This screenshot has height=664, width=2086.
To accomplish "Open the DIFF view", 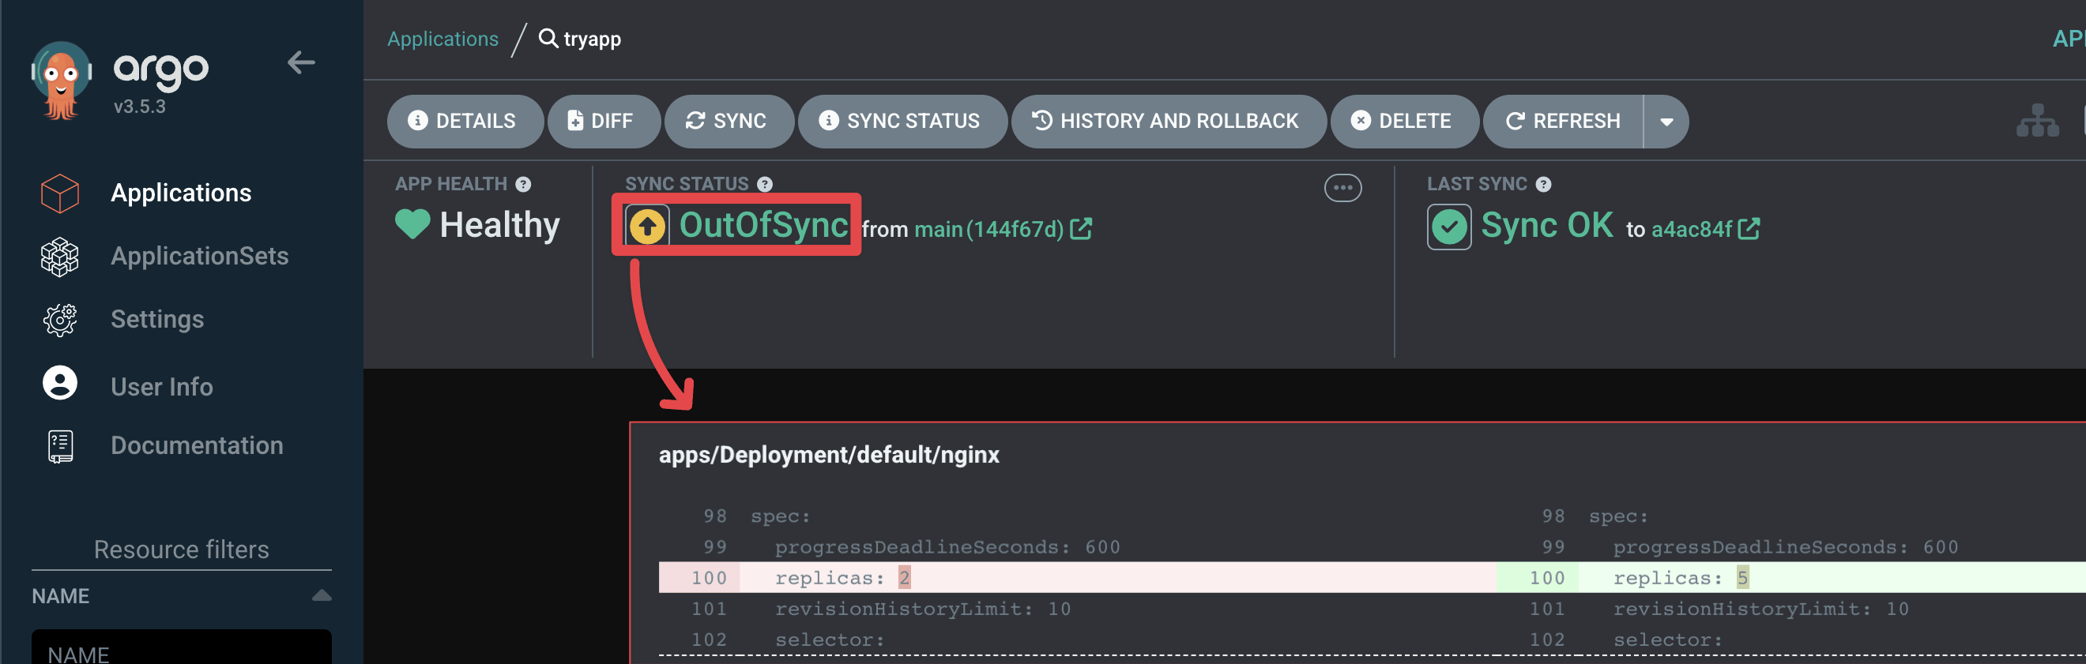I will (604, 122).
